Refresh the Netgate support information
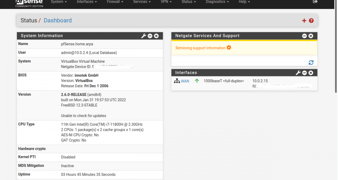The width and height of the screenshot is (338, 180). (311, 62)
